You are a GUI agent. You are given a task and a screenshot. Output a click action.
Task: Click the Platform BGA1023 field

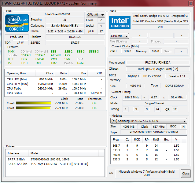click(x=75, y=37)
